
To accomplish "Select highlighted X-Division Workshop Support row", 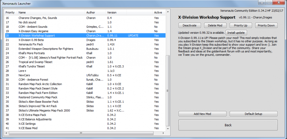I will click(85, 35).
